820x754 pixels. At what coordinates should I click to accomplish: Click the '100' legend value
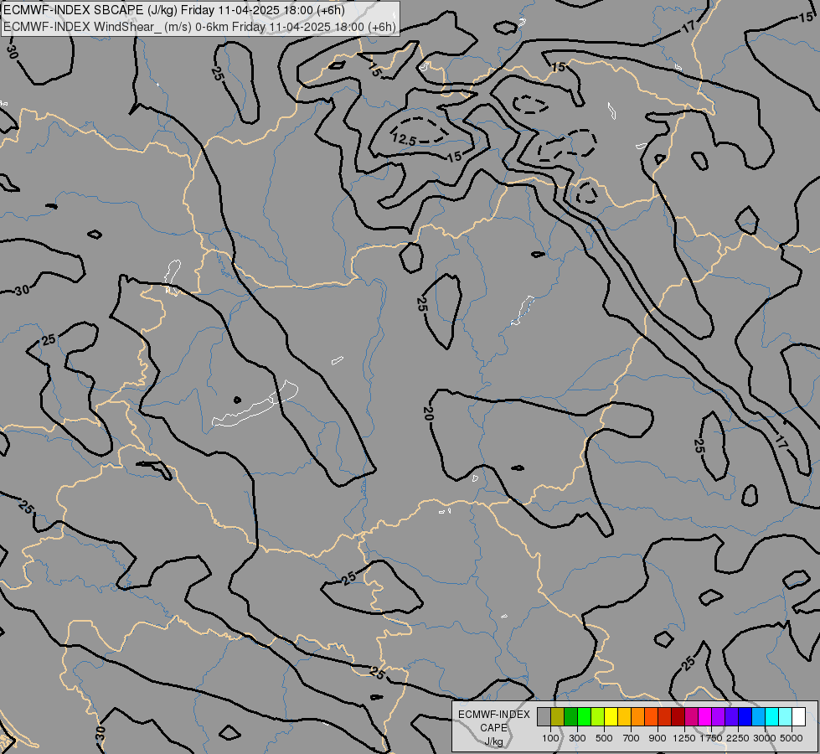550,738
